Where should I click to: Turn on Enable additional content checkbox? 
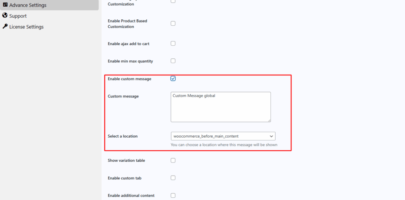[173, 195]
